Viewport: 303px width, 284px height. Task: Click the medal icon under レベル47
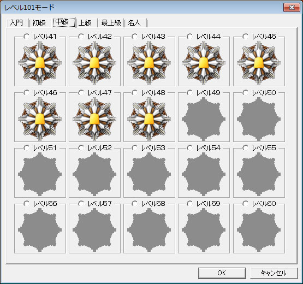click(94, 119)
